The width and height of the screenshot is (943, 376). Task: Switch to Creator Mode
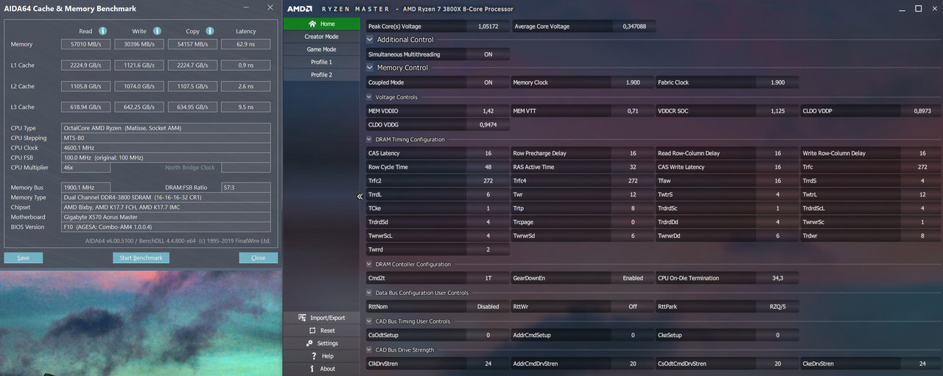(321, 36)
